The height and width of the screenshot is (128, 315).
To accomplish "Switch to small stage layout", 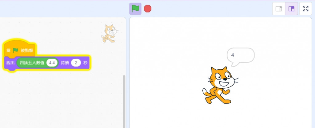I will [x=279, y=9].
